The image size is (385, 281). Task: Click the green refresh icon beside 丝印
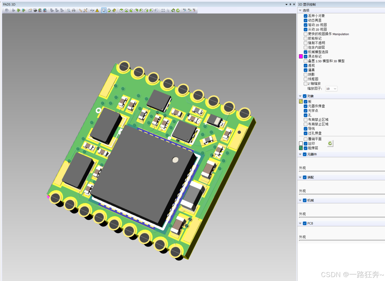(330, 143)
